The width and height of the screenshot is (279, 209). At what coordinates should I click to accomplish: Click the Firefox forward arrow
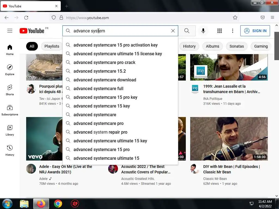point(16,18)
